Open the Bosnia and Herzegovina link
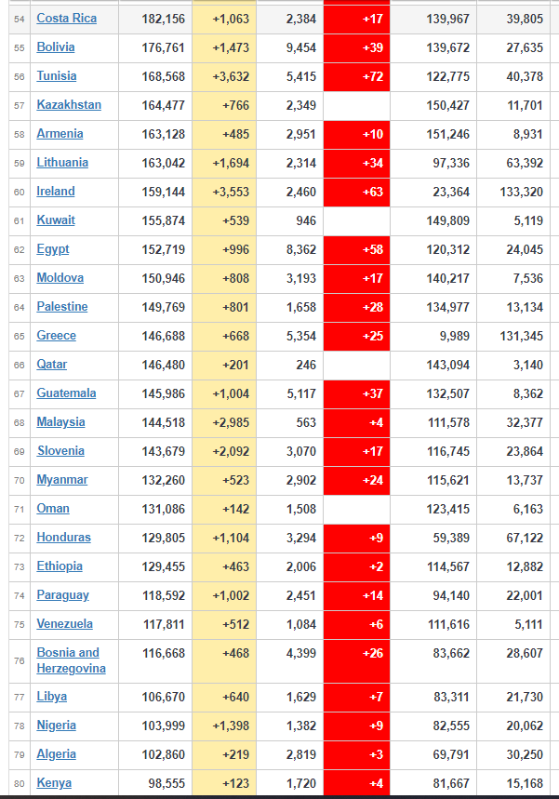The image size is (559, 799). click(x=71, y=660)
